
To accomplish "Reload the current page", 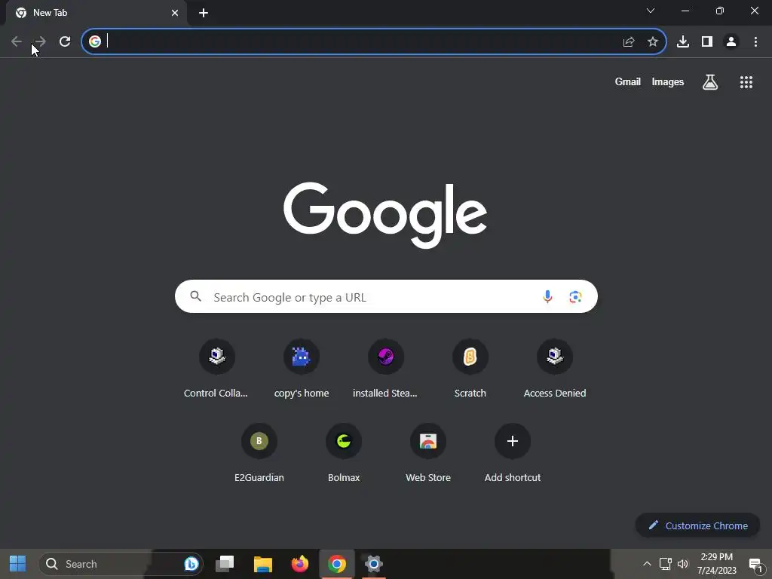I will (65, 42).
